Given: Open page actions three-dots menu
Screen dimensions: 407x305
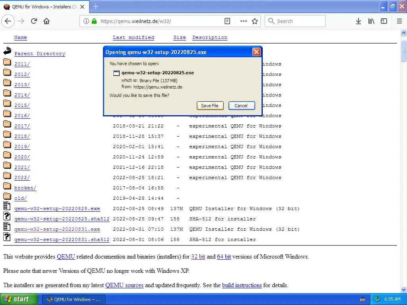Looking at the screenshot, I should pos(244,21).
